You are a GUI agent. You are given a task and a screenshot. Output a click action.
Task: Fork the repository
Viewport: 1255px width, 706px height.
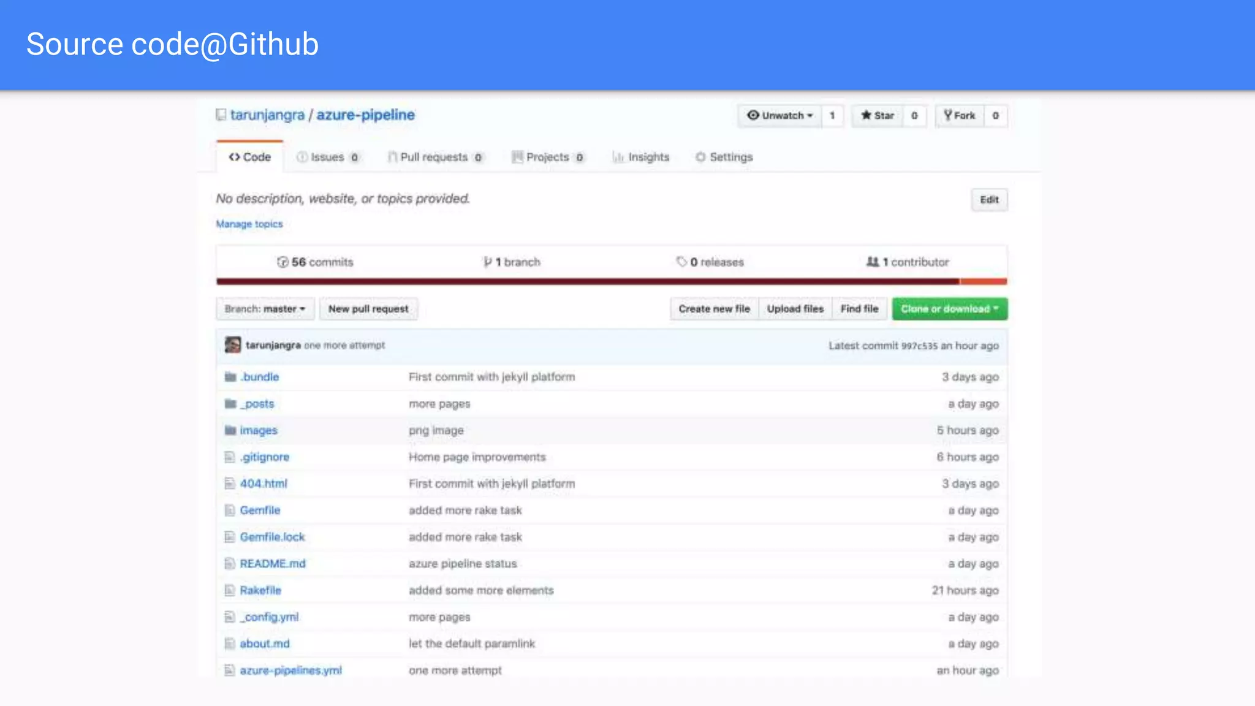pyautogui.click(x=959, y=115)
